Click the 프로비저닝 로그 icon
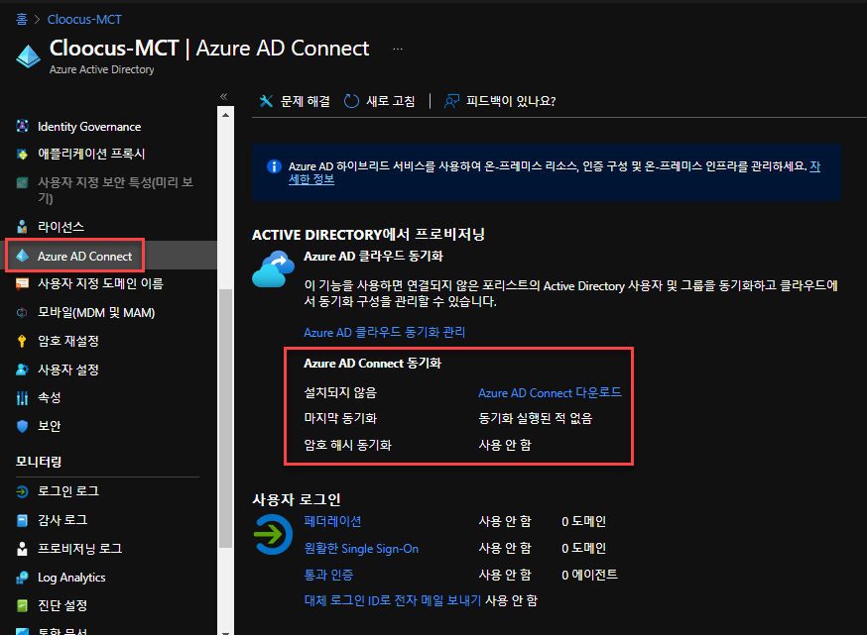The height and width of the screenshot is (635, 867). pos(22,548)
